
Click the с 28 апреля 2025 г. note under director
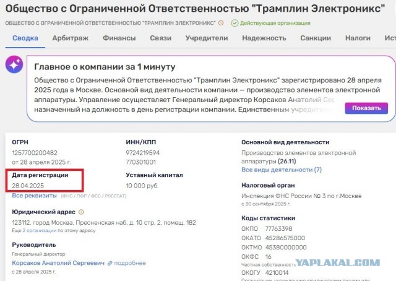tap(34, 272)
